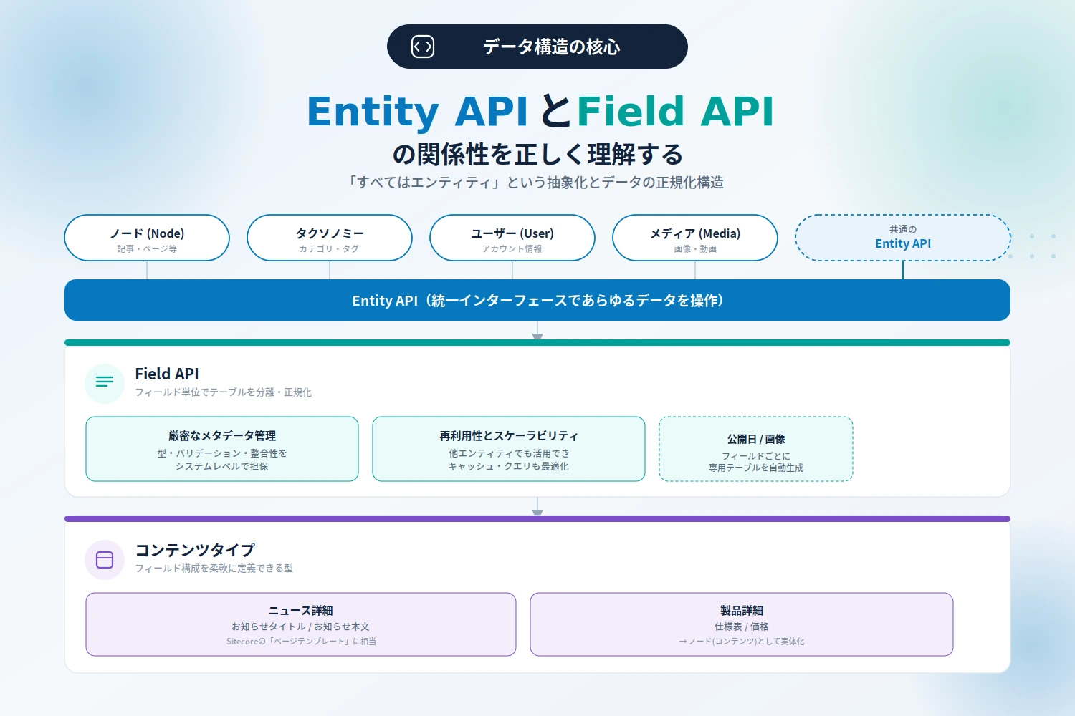Screen dimensions: 1075x716
Task: Click the dashed 共通の Entity API box
Action: [x=903, y=238]
